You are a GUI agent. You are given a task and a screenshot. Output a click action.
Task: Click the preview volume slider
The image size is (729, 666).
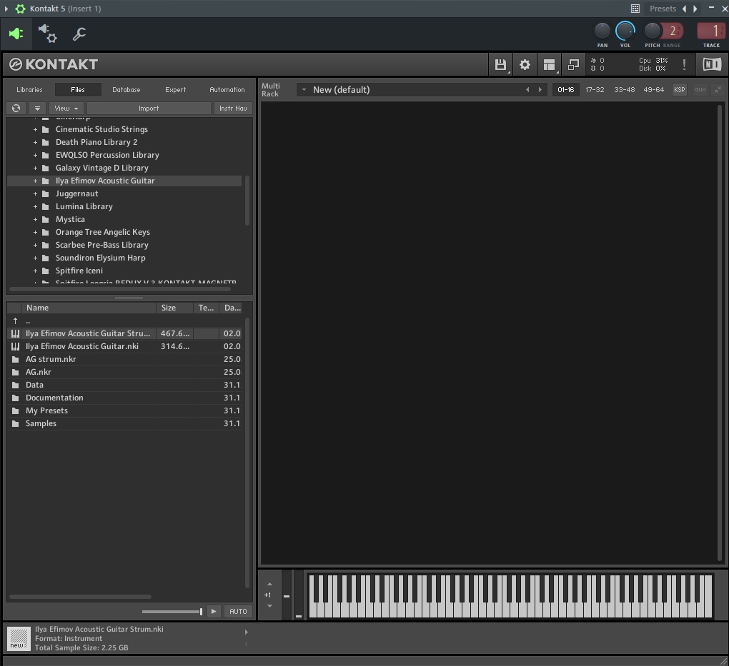(172, 612)
